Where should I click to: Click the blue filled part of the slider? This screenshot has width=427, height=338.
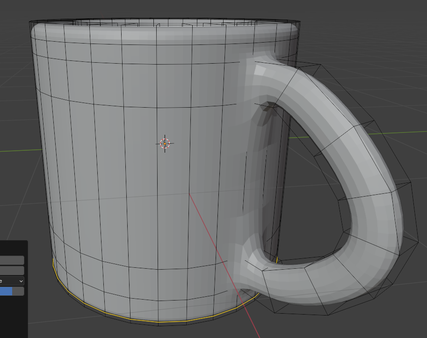pos(6,291)
